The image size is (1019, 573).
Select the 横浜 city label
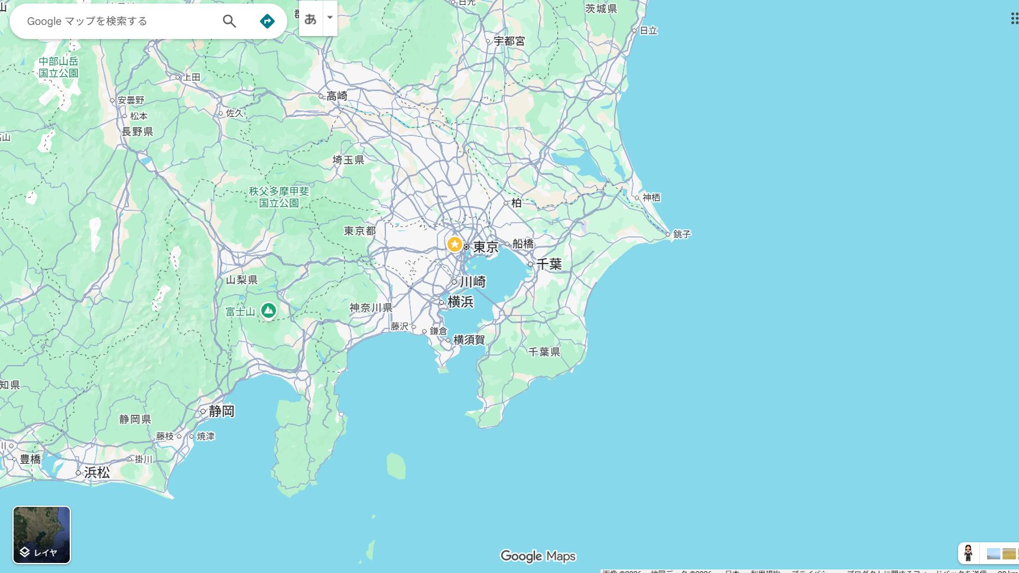pyautogui.click(x=460, y=302)
